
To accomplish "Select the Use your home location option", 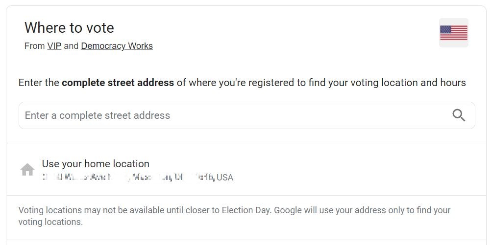I will [x=246, y=170].
